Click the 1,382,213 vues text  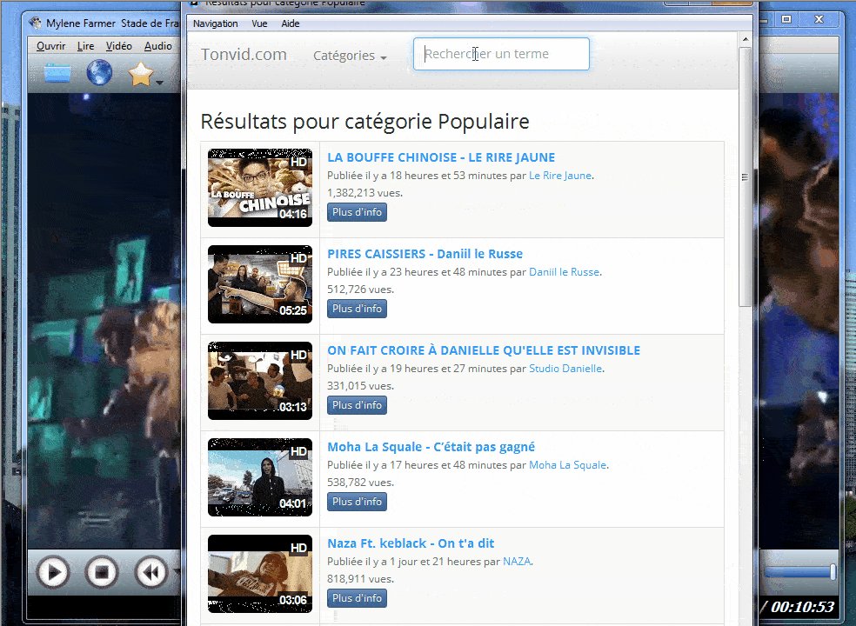(x=364, y=193)
